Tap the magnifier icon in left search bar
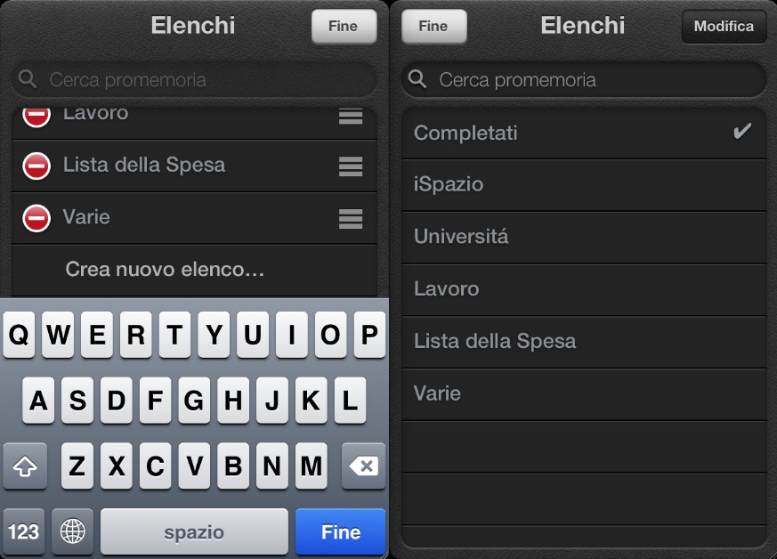 click(x=28, y=80)
